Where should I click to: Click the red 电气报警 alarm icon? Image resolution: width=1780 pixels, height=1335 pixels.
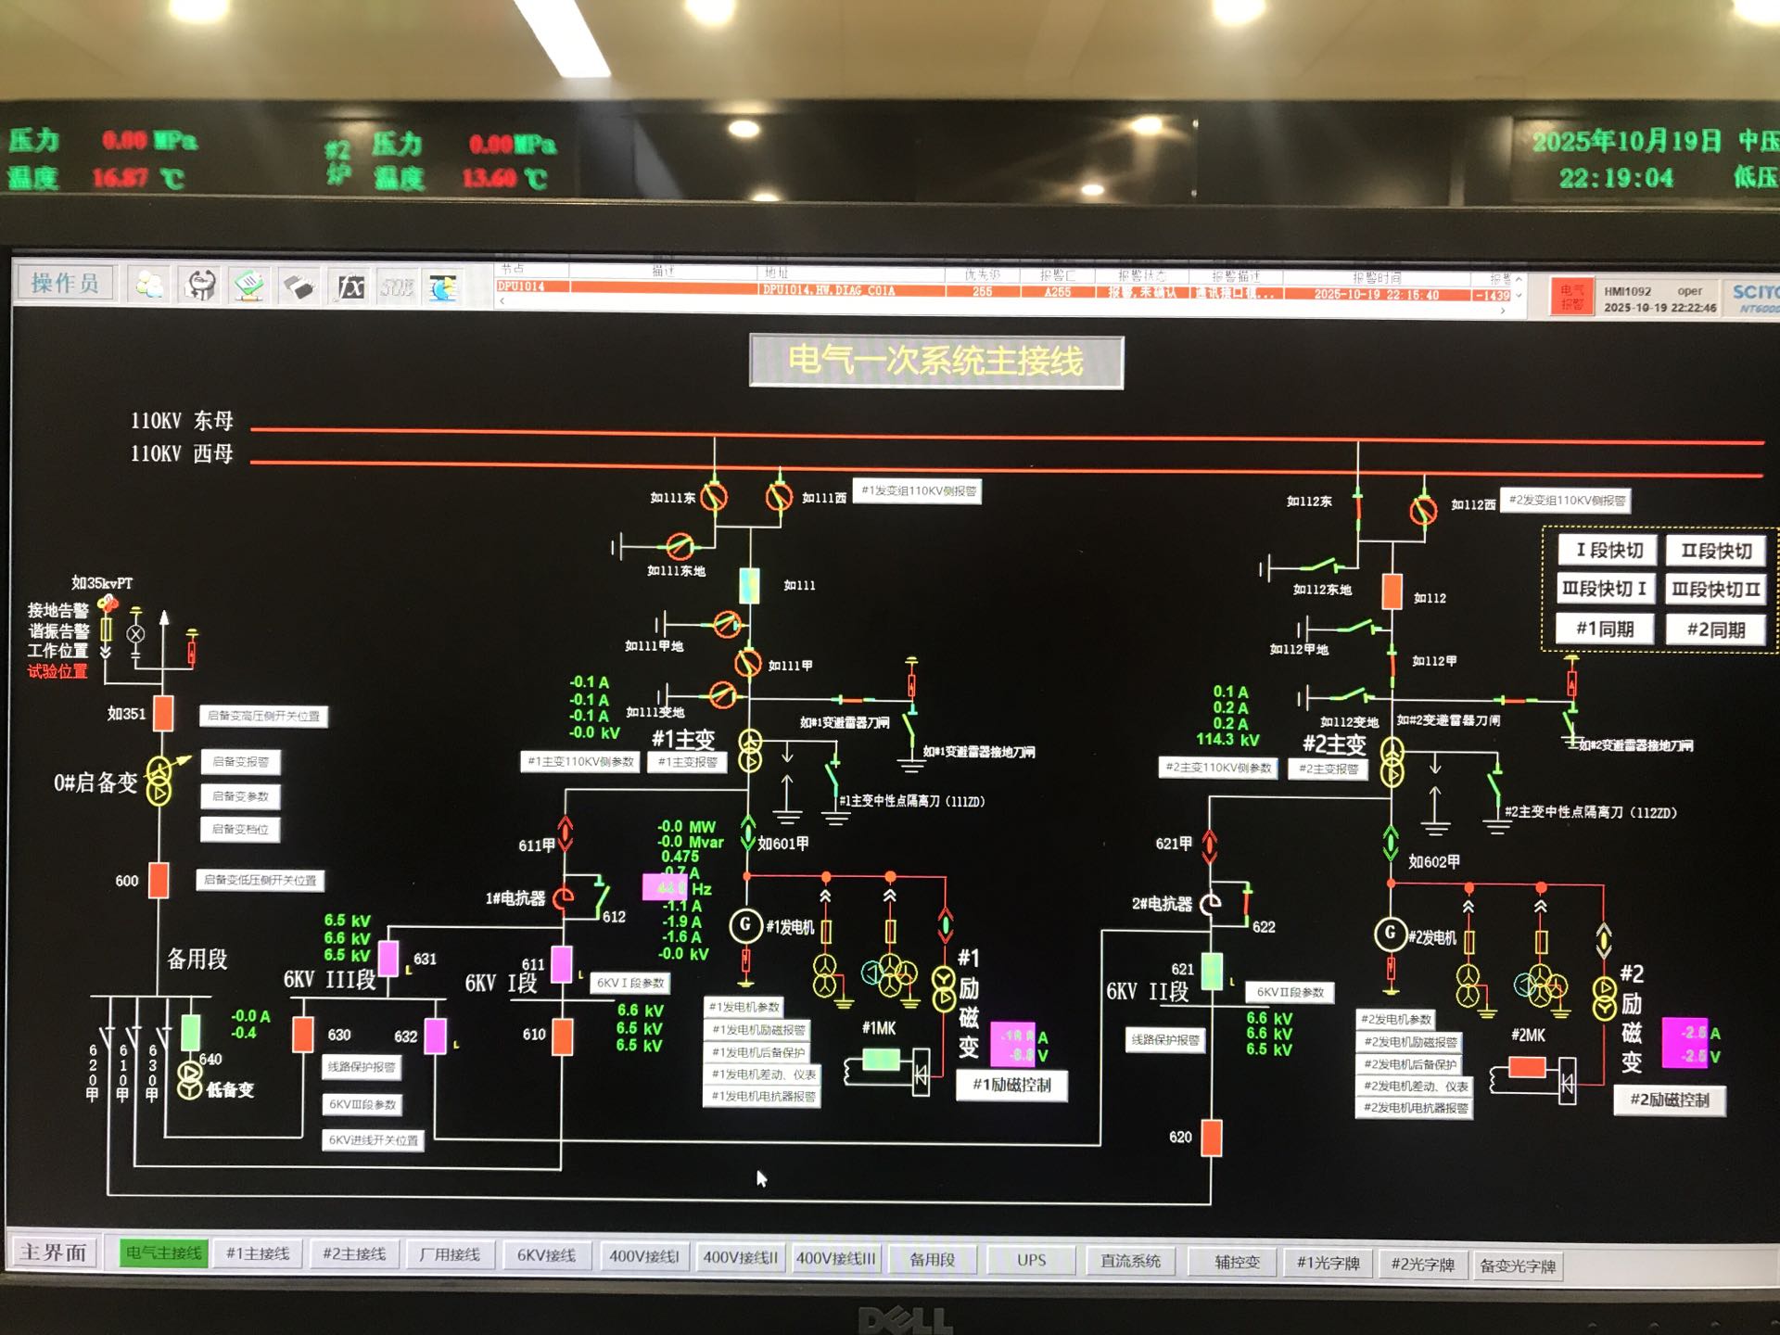tap(1571, 297)
